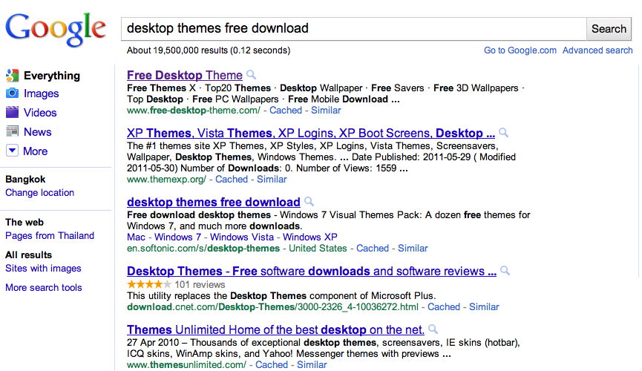This screenshot has width=642, height=371.
Task: Click the 101 reviews text
Action: coord(200,285)
